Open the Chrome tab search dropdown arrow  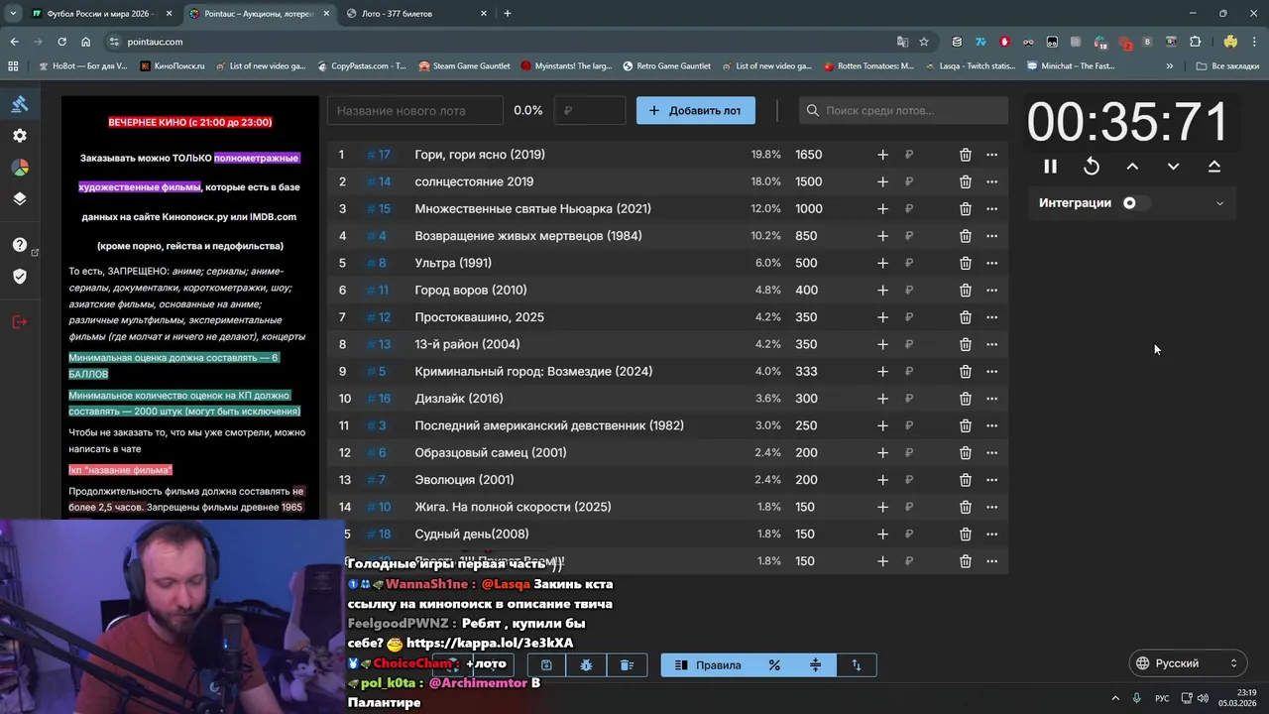tap(13, 14)
